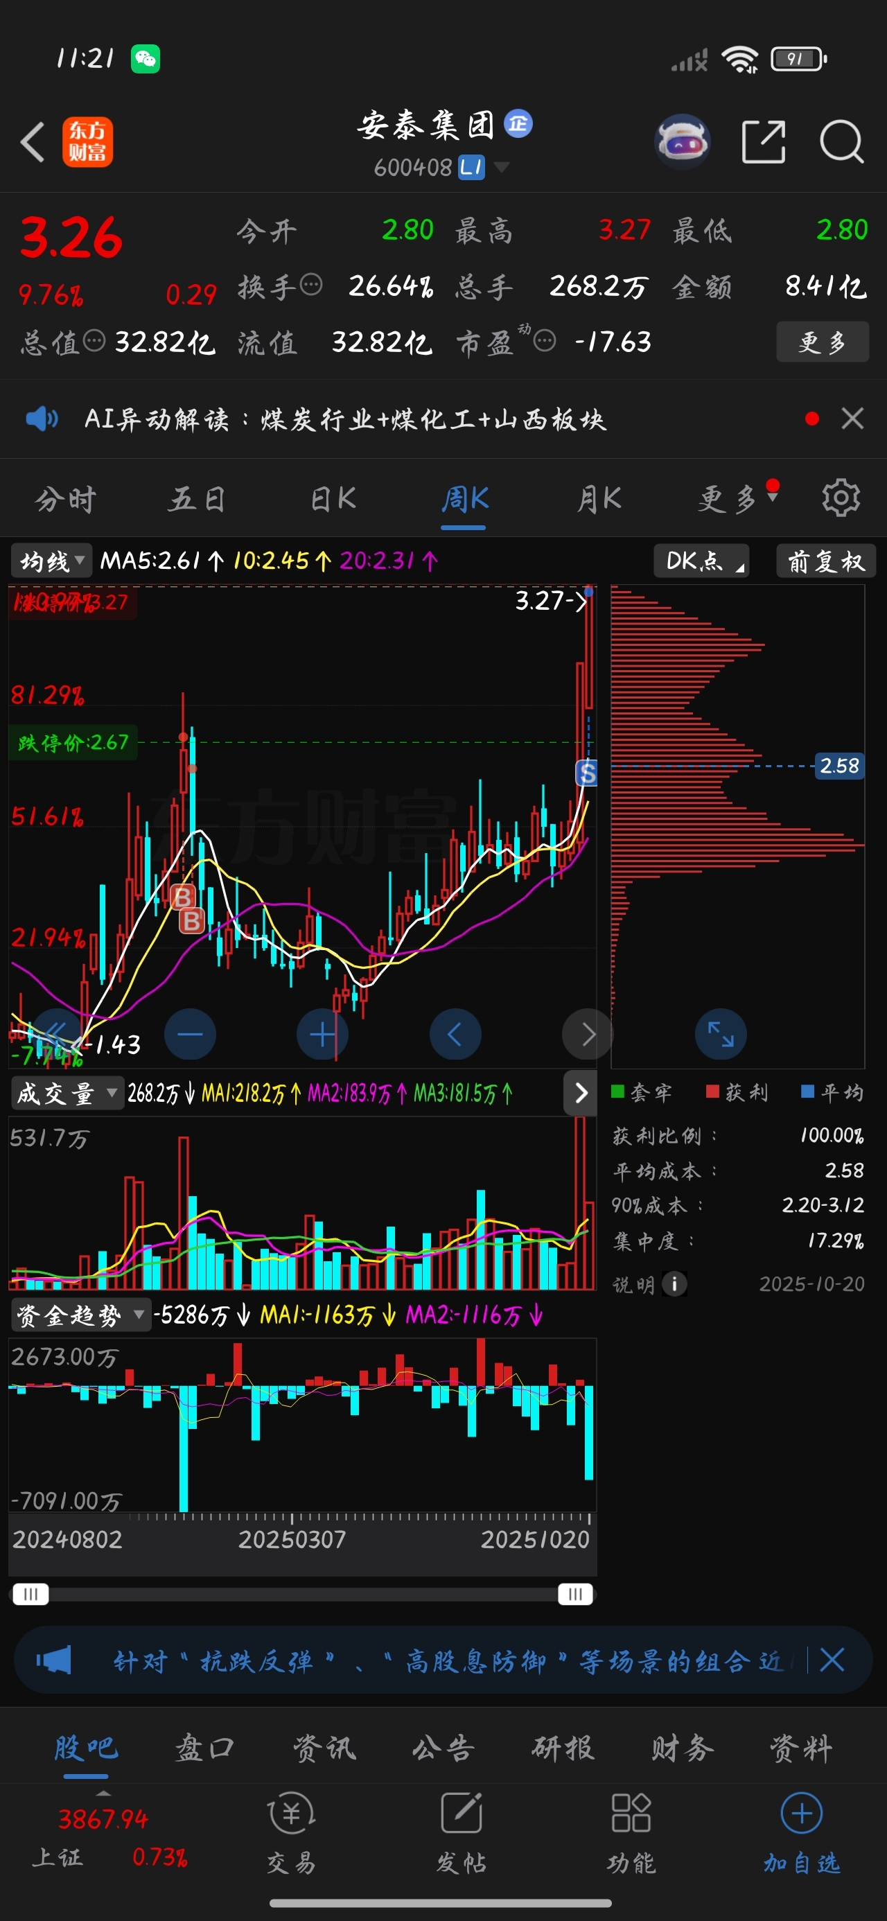Tap the share export icon

tap(764, 141)
